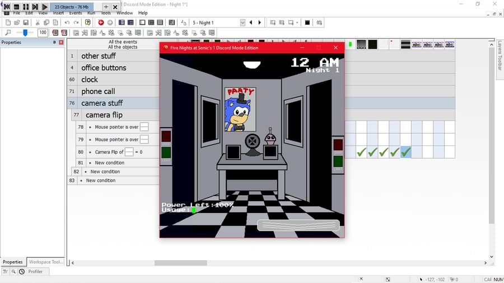This screenshot has width=504, height=283.
Task: Click line 80 checkmark under the gradient object
Action: click(x=362, y=152)
